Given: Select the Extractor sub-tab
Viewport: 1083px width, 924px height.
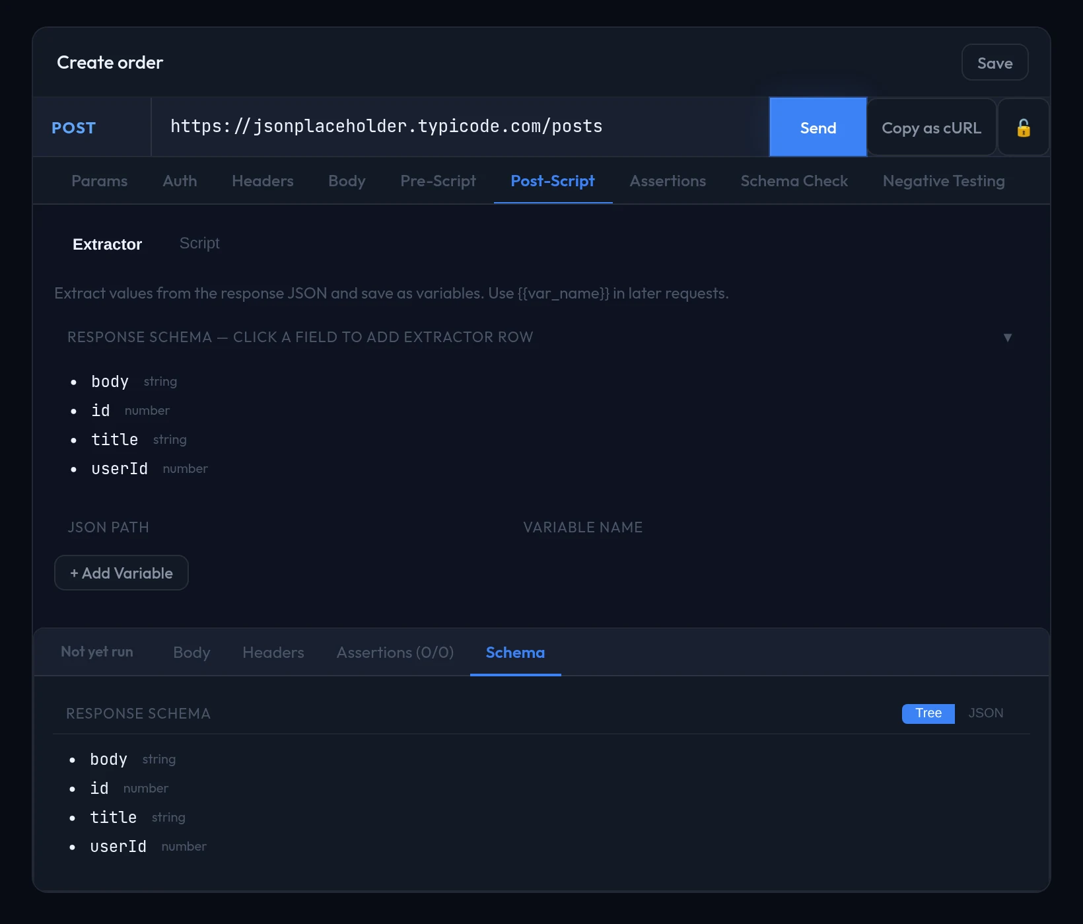Looking at the screenshot, I should 107,244.
